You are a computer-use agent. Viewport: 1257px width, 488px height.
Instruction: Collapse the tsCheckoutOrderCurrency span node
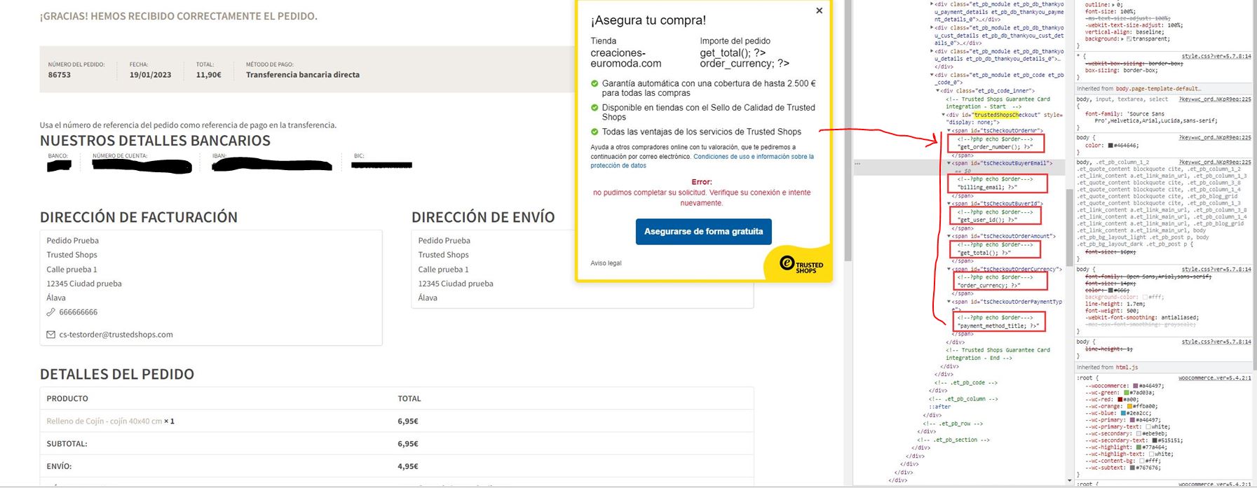[949, 269]
